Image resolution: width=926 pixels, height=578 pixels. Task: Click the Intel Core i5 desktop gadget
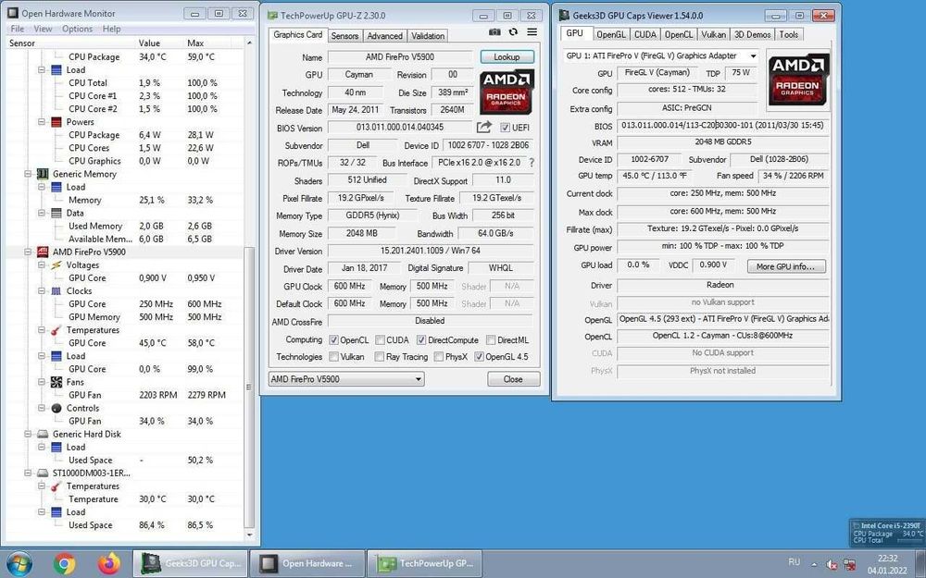[x=887, y=533]
